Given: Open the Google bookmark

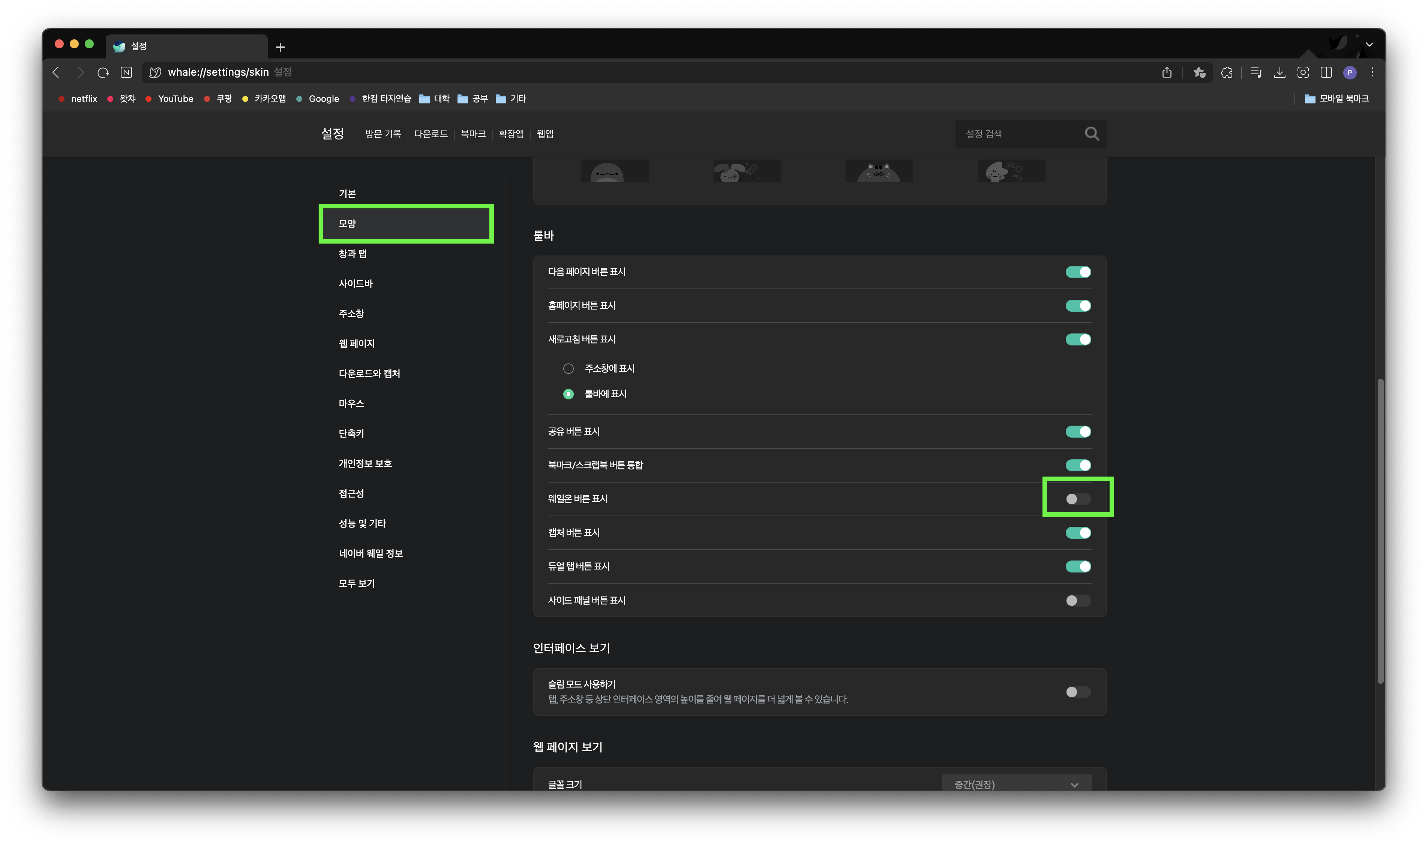Looking at the screenshot, I should coord(318,99).
